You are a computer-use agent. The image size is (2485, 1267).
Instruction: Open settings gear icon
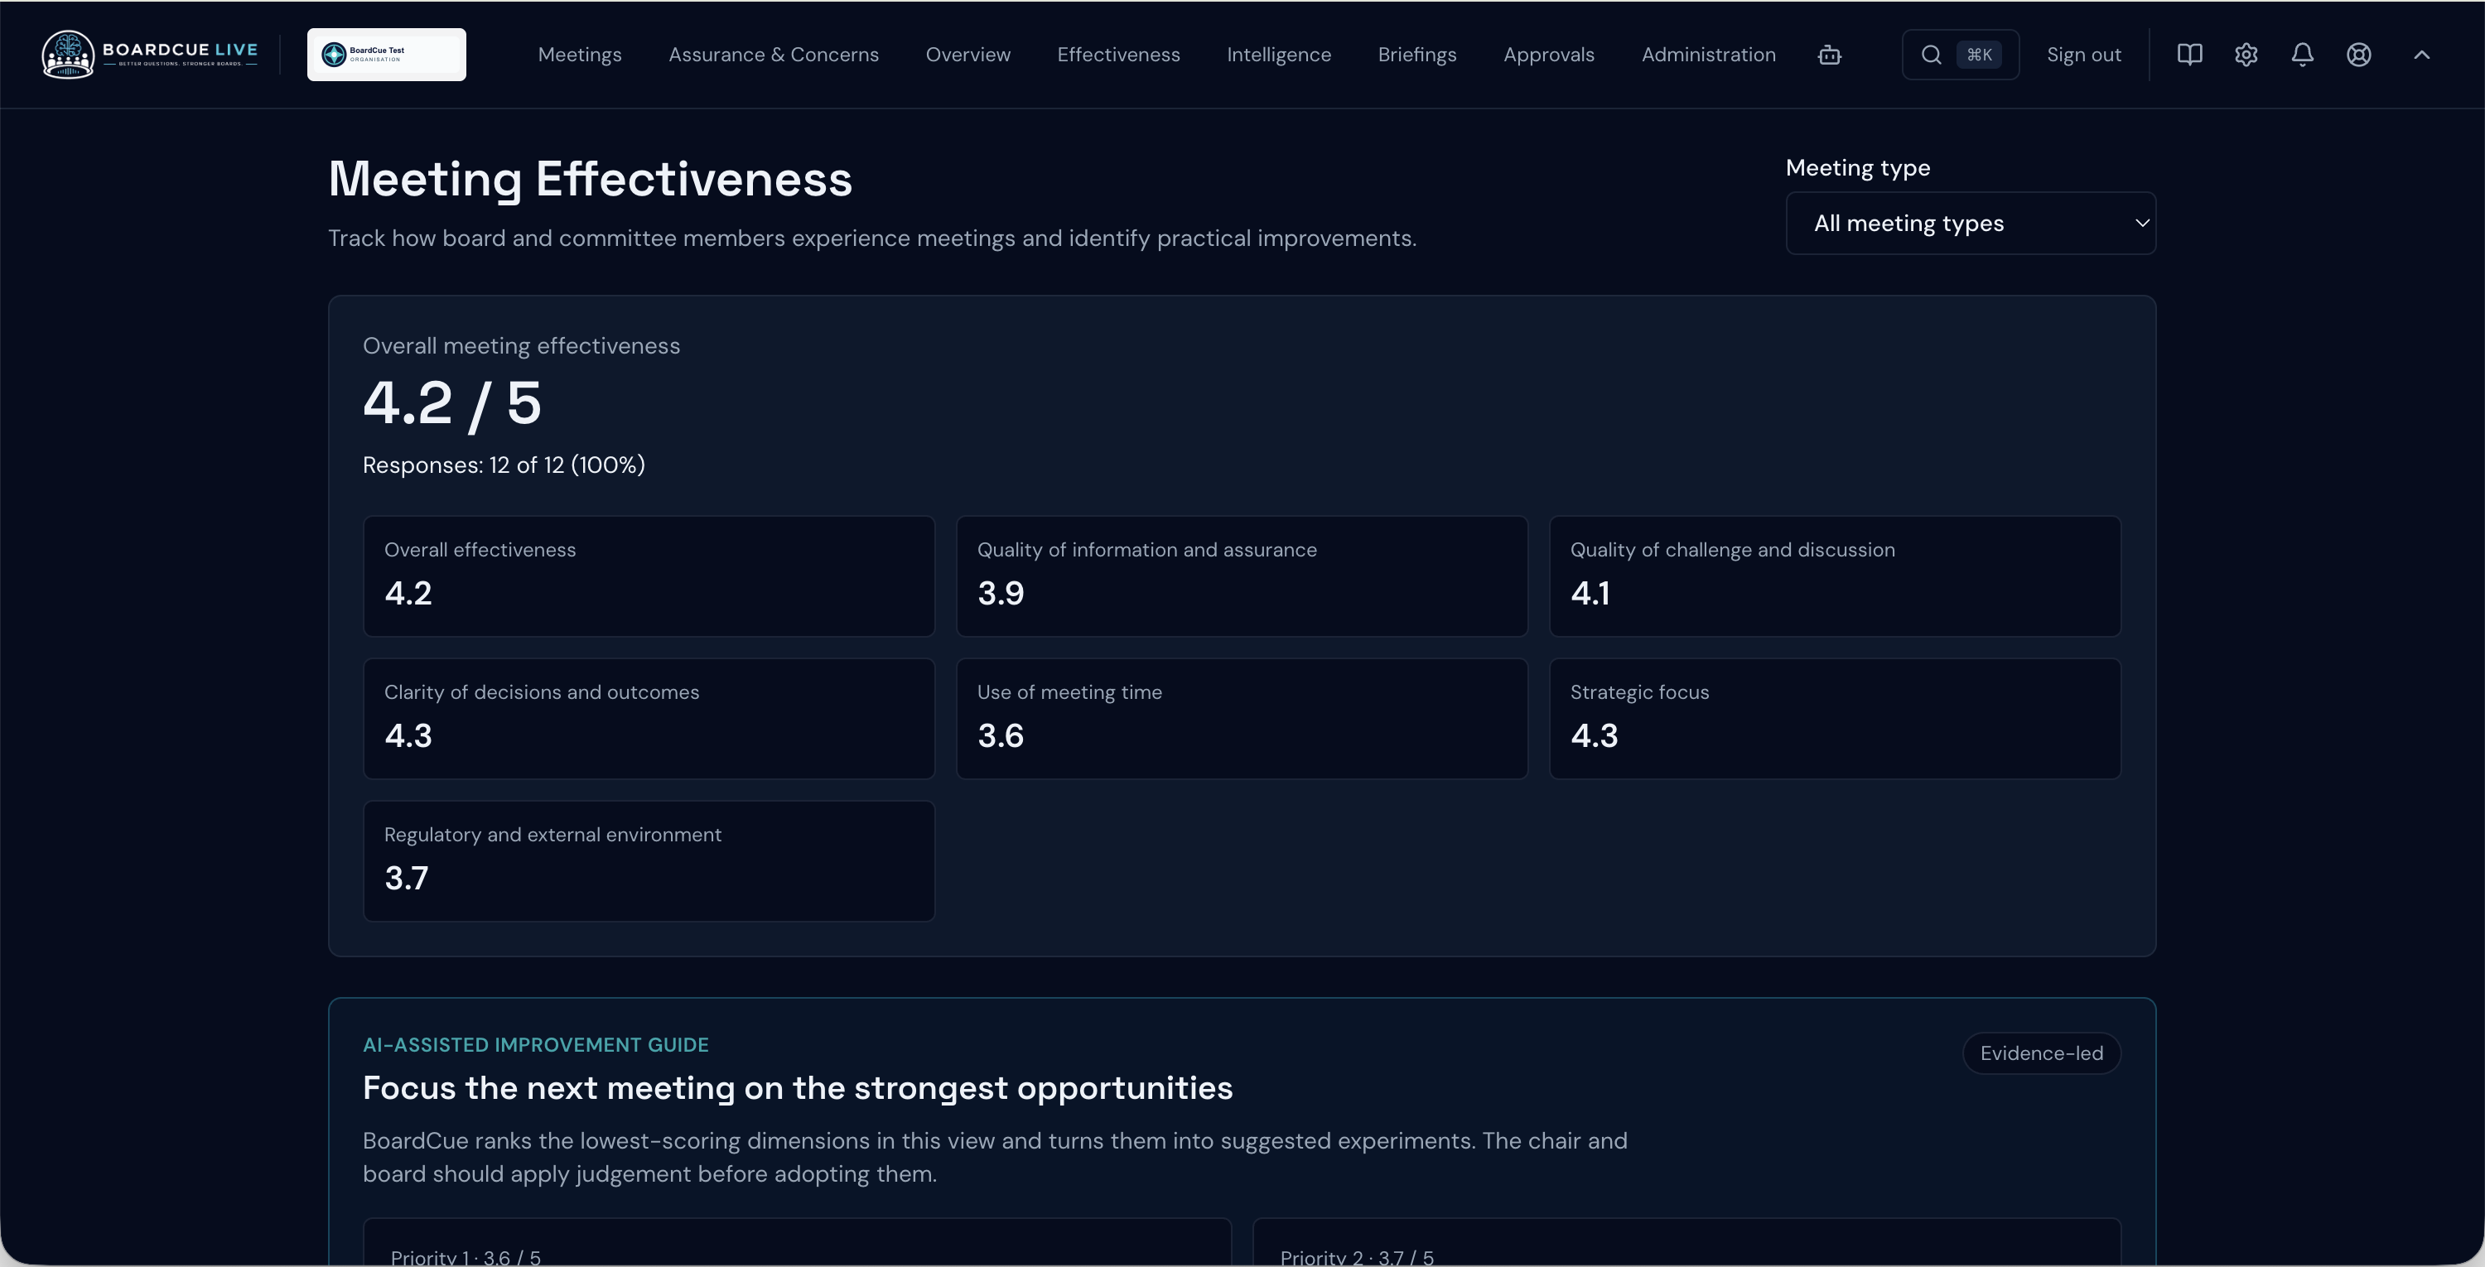[2246, 55]
